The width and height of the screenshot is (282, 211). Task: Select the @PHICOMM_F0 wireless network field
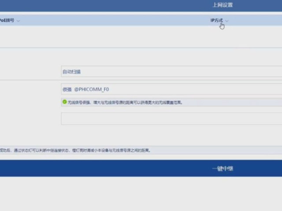click(x=171, y=89)
